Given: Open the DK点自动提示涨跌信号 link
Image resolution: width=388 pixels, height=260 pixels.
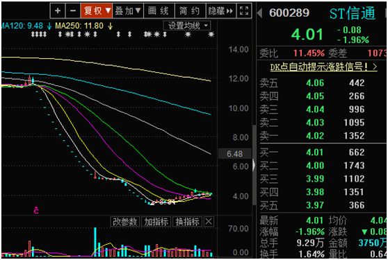Looking at the screenshot, I should [x=323, y=67].
